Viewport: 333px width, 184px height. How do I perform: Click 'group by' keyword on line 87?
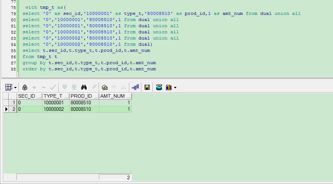pyautogui.click(x=34, y=63)
